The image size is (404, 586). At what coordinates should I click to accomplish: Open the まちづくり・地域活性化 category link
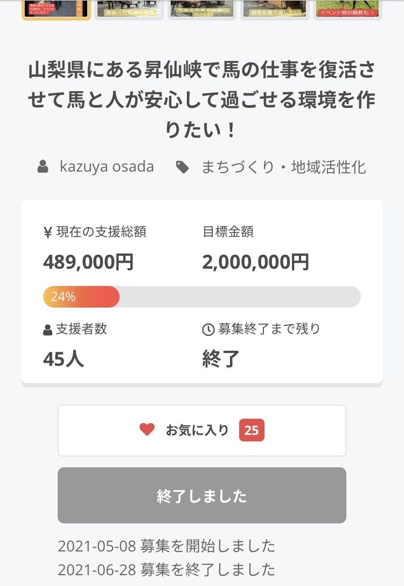(x=283, y=167)
